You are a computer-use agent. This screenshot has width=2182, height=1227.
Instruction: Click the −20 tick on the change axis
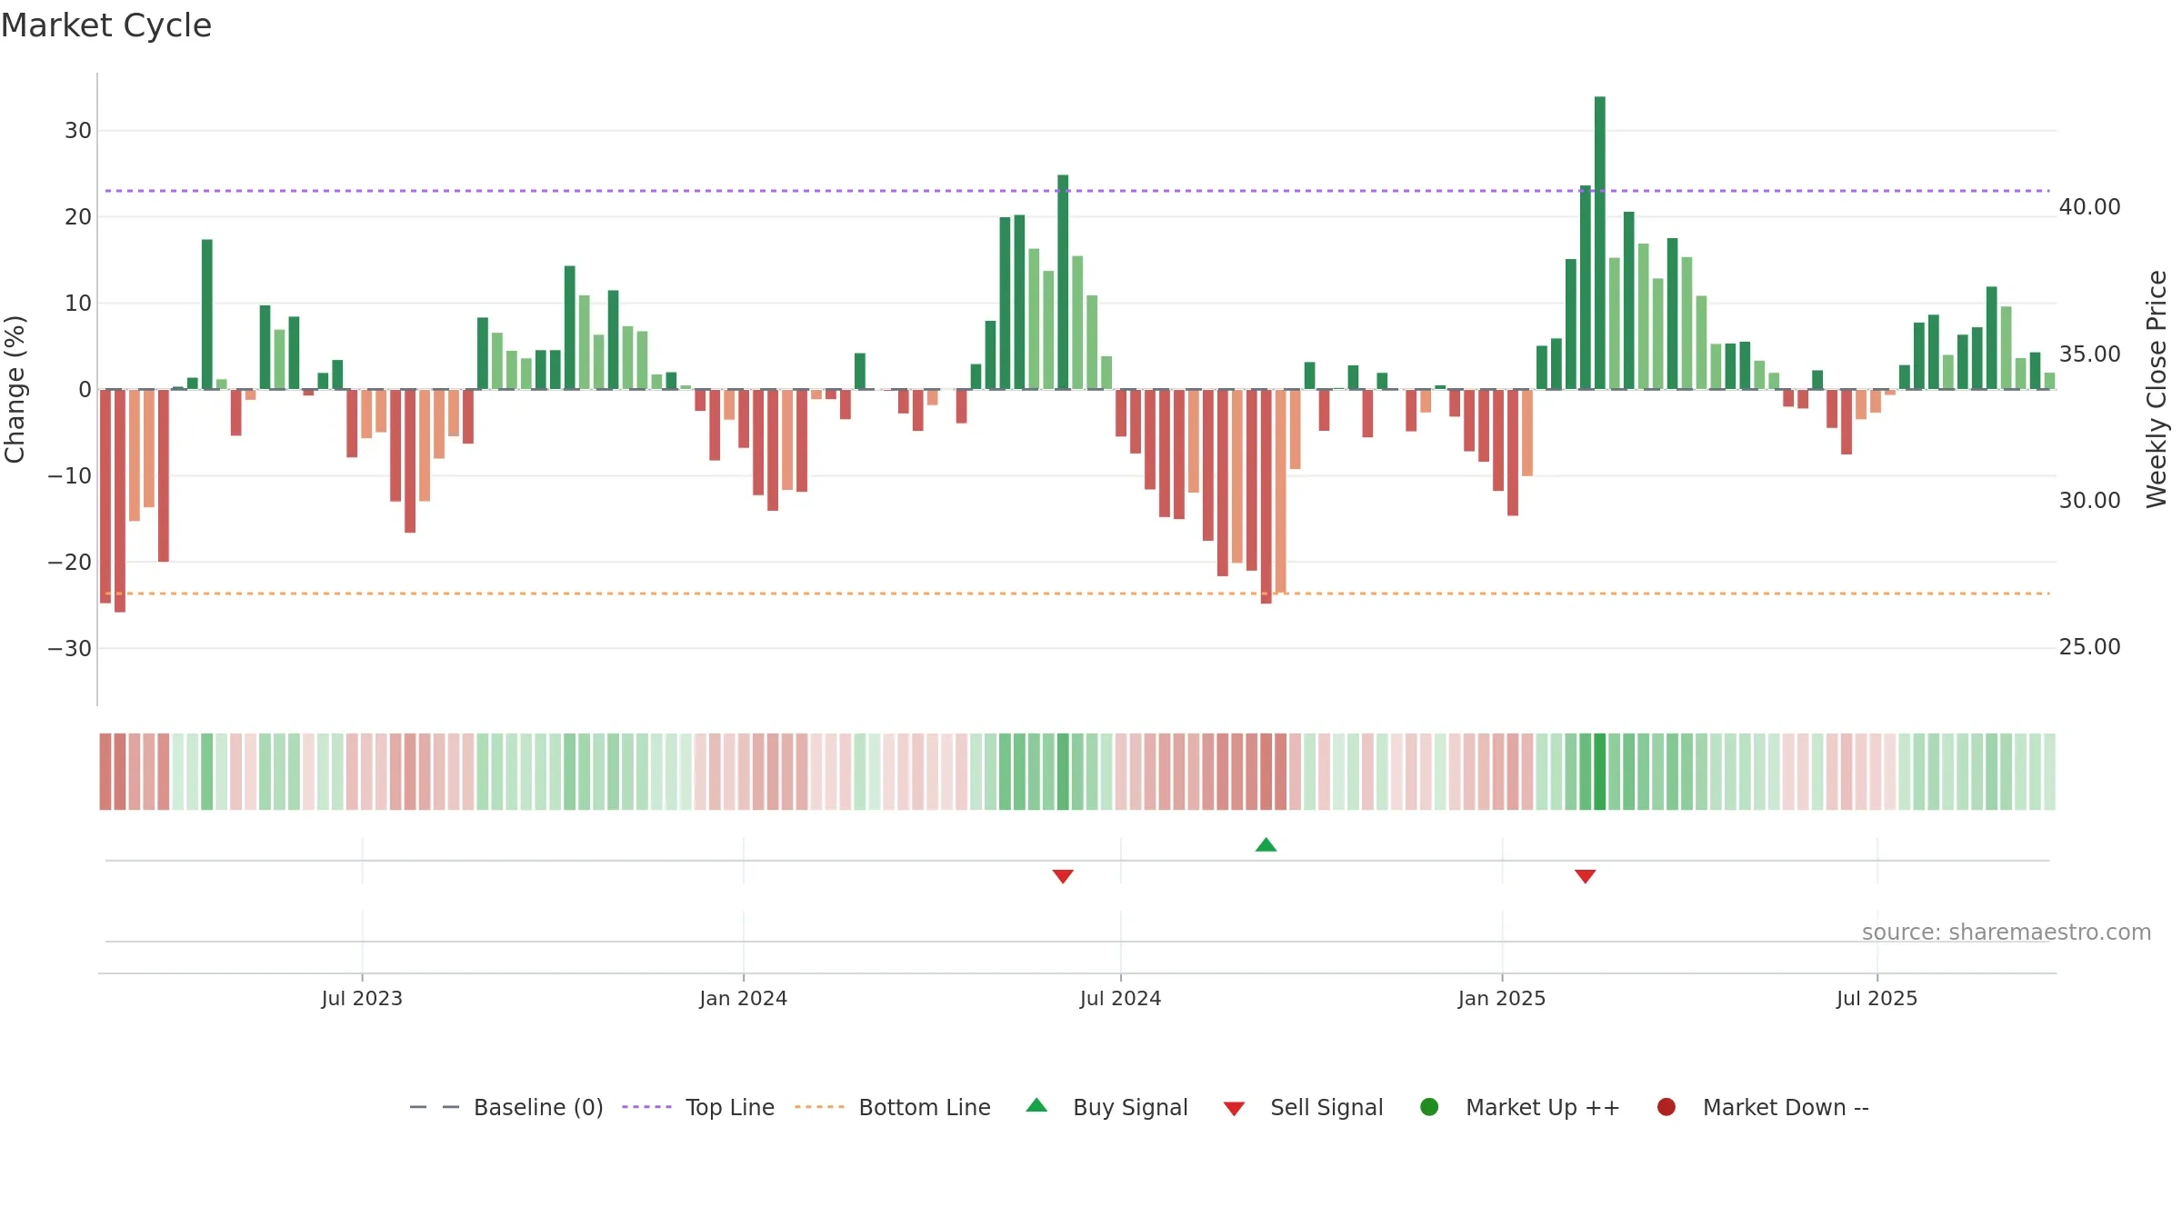coord(70,562)
